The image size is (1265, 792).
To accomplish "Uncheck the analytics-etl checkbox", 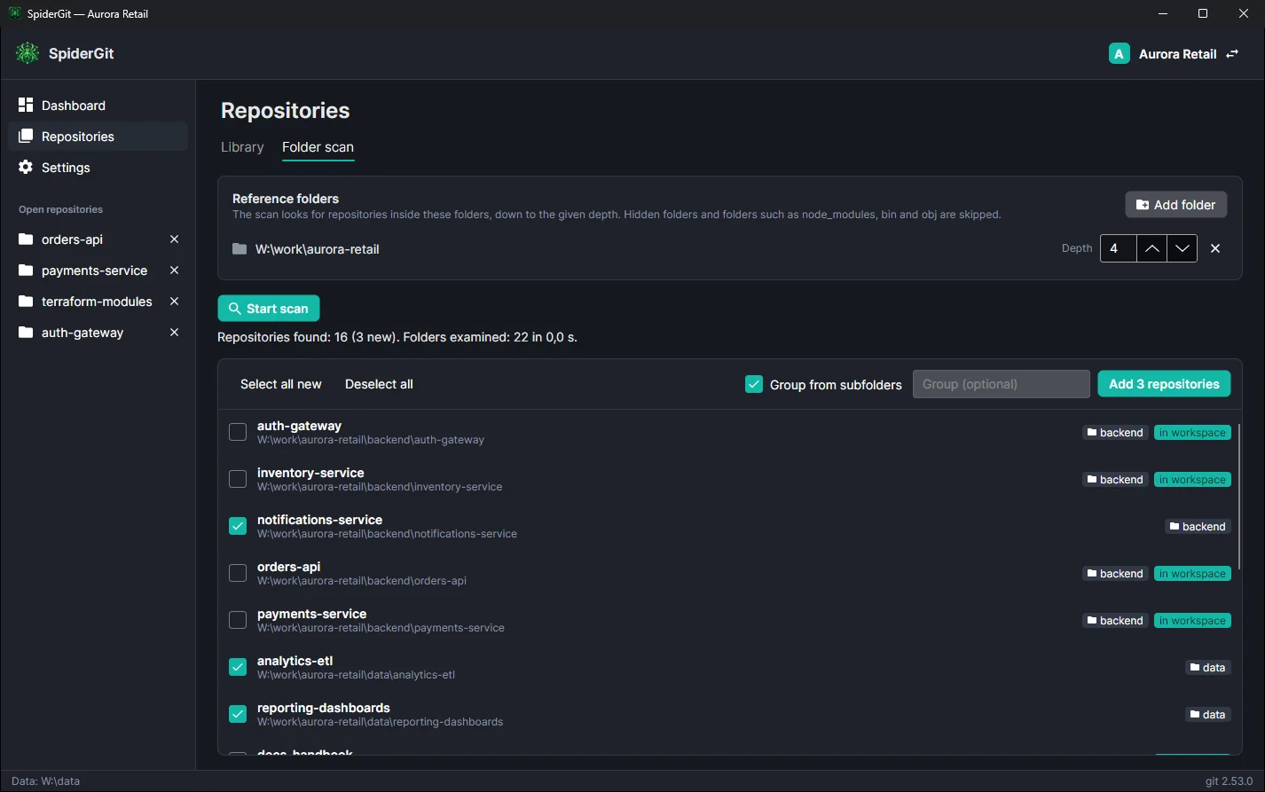I will (238, 667).
